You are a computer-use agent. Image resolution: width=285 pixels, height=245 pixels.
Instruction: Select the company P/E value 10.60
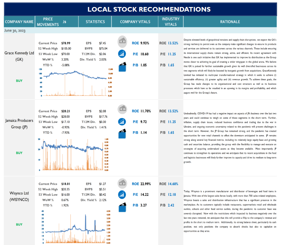click(145, 54)
